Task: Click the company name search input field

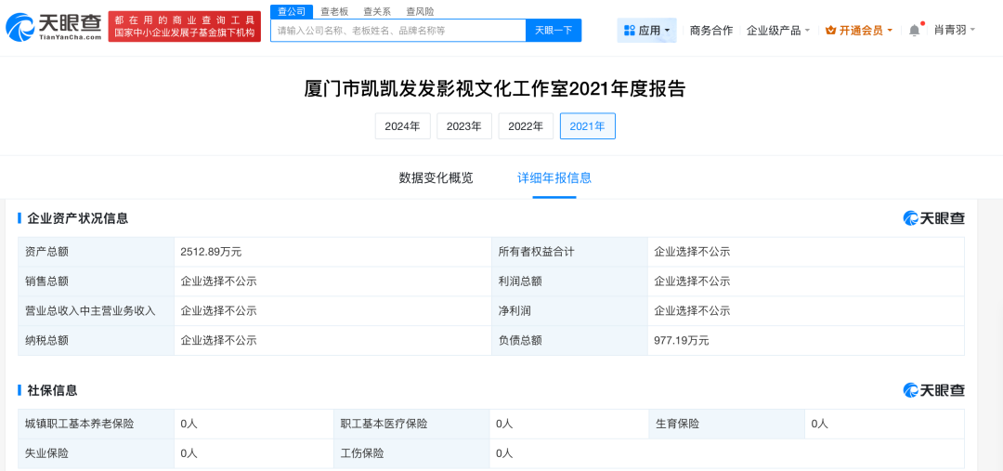Action: (397, 31)
